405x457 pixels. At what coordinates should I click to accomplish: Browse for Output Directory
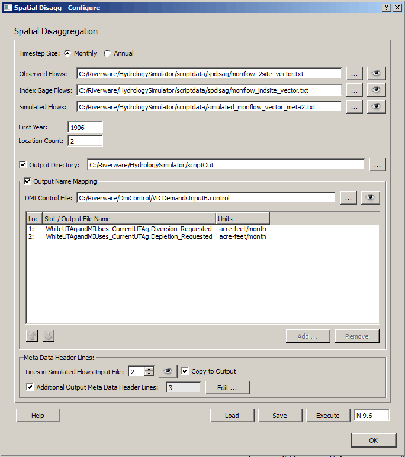[x=378, y=165]
